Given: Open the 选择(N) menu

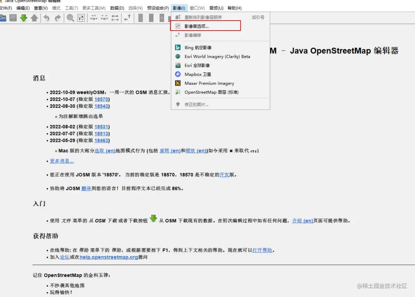Looking at the screenshot, I should (135, 8).
